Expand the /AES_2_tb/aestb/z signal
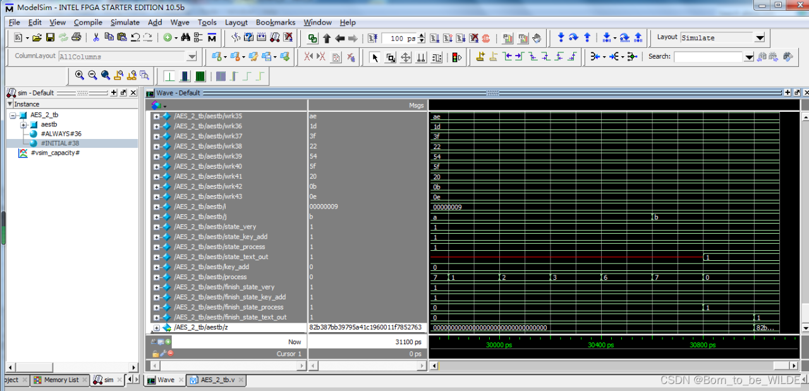 click(x=156, y=328)
